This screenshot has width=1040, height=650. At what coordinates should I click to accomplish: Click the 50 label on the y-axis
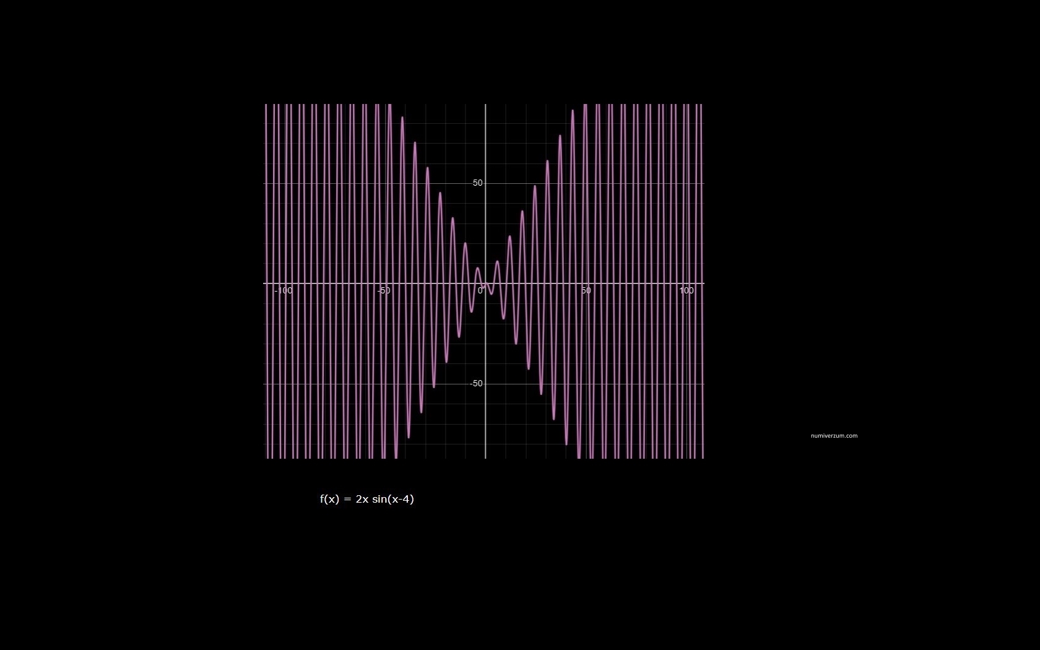point(477,183)
